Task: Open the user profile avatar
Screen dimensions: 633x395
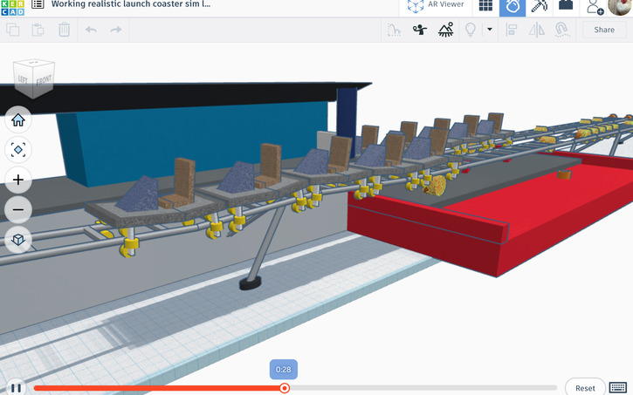Action: (x=620, y=6)
